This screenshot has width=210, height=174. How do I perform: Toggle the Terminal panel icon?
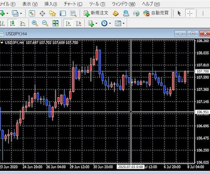point(63,13)
